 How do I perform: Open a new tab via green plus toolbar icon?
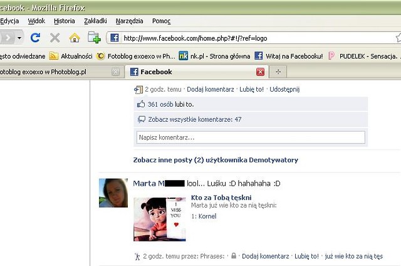pos(94,38)
